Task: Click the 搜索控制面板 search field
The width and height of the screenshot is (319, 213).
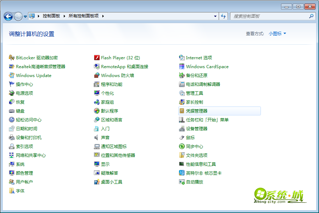Action: click(269, 16)
